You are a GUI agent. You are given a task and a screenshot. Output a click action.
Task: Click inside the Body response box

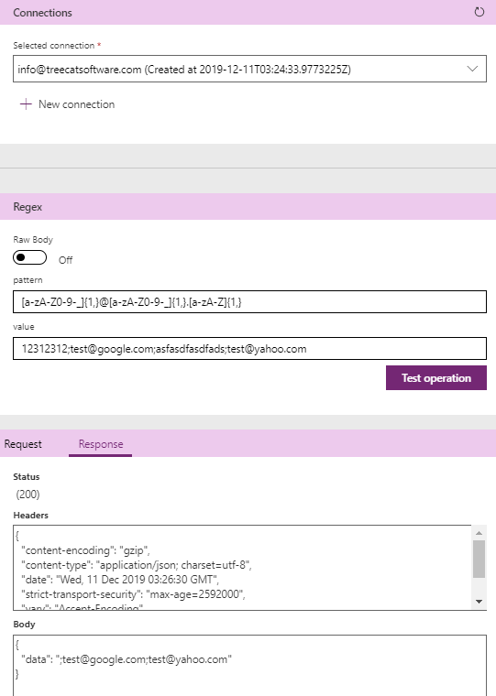(x=249, y=666)
